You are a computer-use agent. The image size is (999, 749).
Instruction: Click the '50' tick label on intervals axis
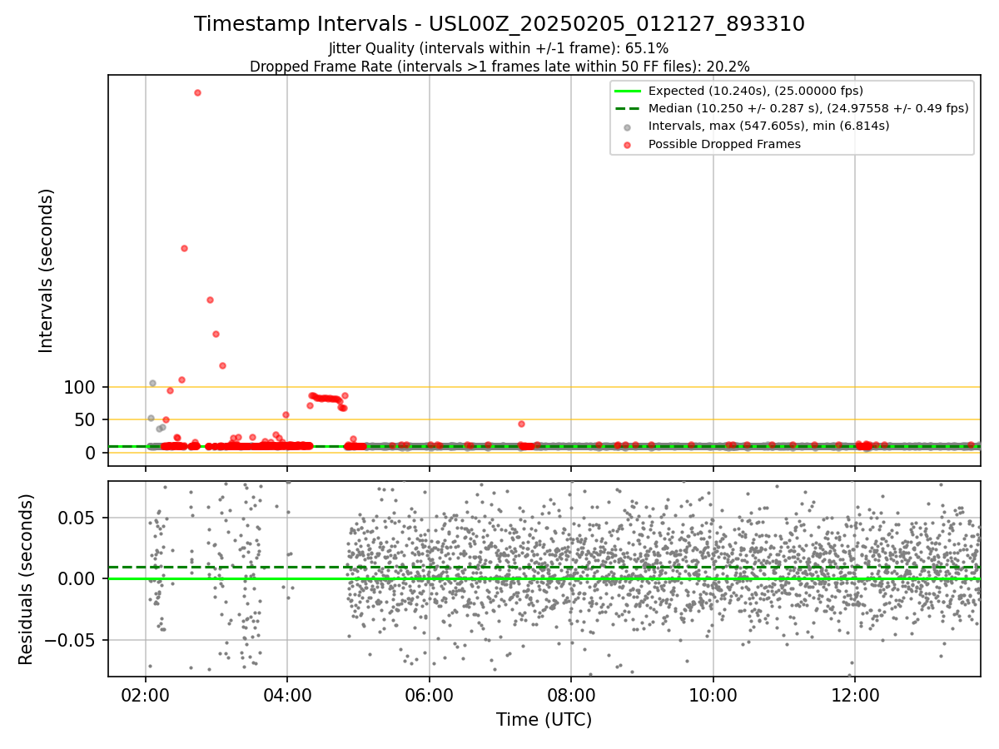pyautogui.click(x=87, y=419)
